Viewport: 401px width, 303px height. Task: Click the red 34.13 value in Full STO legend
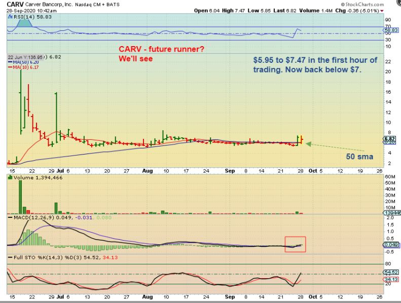coord(110,257)
